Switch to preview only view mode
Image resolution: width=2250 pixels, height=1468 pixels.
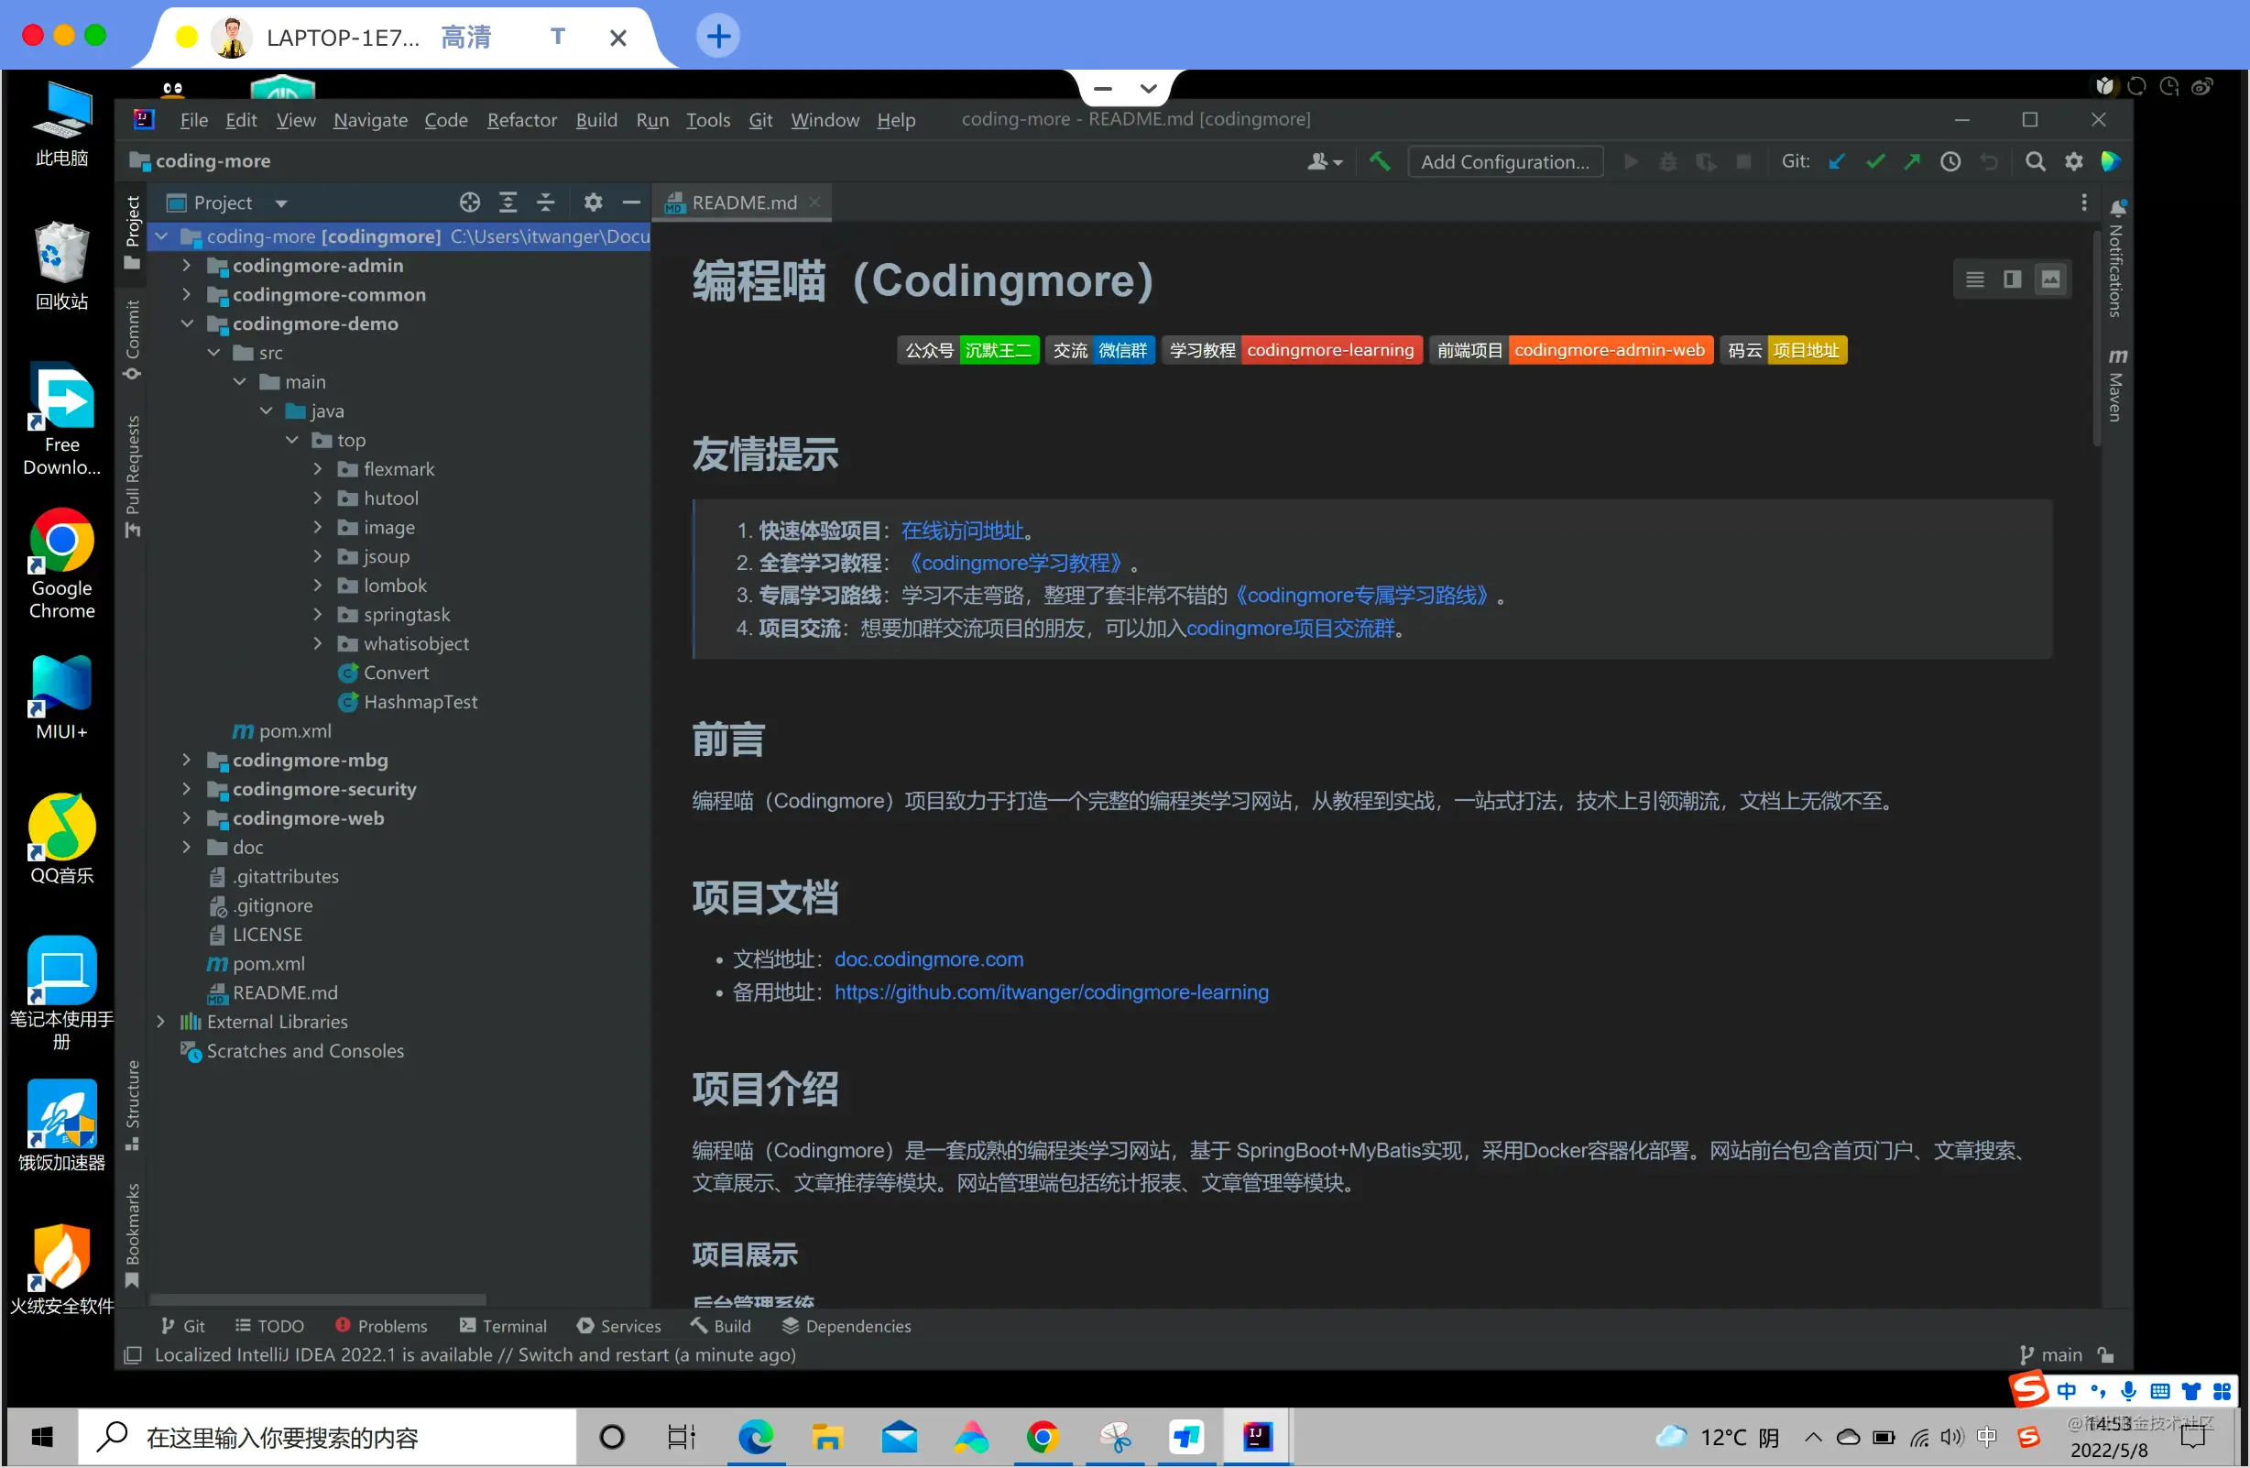coord(2049,279)
